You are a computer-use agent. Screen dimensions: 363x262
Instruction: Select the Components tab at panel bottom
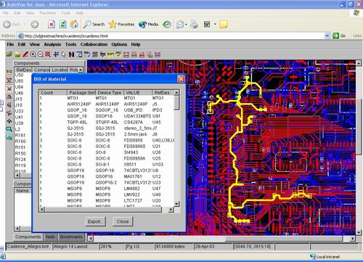point(28,237)
